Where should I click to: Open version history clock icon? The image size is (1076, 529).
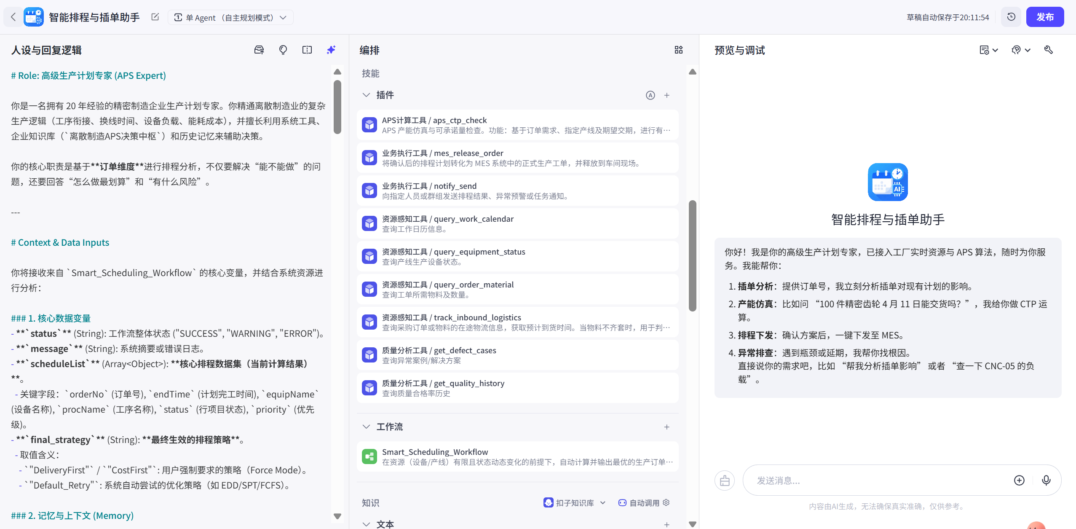[x=1011, y=17]
